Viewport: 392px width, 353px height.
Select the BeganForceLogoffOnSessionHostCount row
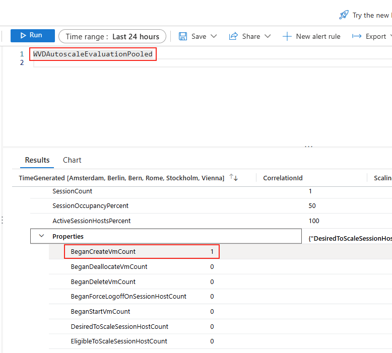click(220, 296)
